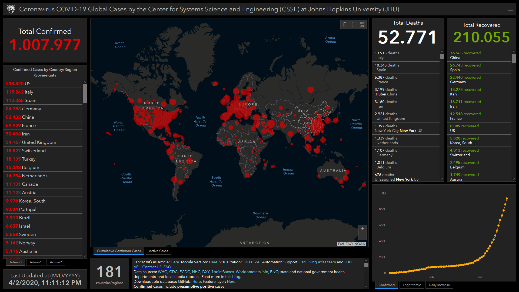Switch to Active Cases tab
This screenshot has height=292, width=519.
[158, 251]
